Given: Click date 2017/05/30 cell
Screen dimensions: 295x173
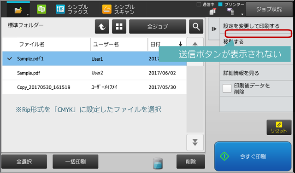Looking at the screenshot, I should [x=162, y=87].
